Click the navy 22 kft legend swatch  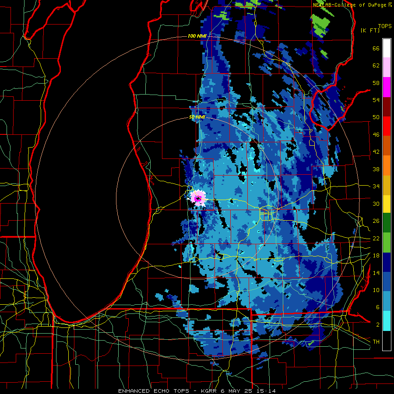[x=387, y=262]
